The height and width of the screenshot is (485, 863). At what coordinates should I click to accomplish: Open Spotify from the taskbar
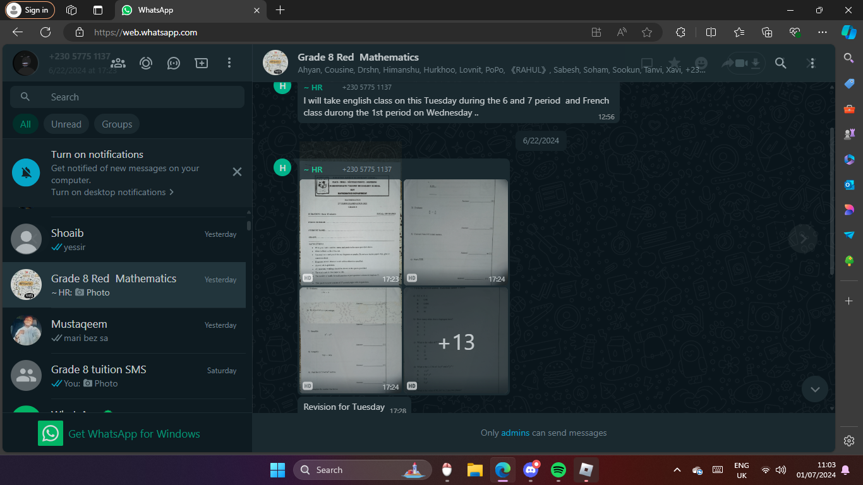(x=558, y=470)
